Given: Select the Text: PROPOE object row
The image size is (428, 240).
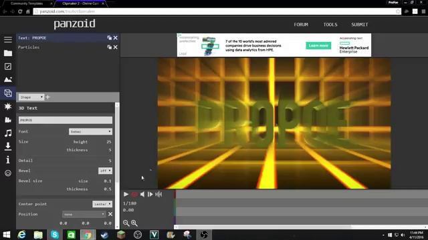Looking at the screenshot, I should 68,38.
